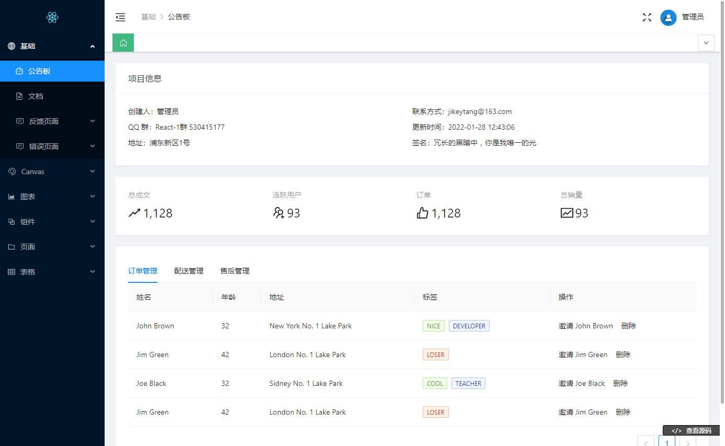The width and height of the screenshot is (725, 446).
Task: Click the dashboard icon beside 公告板
Action: point(19,71)
